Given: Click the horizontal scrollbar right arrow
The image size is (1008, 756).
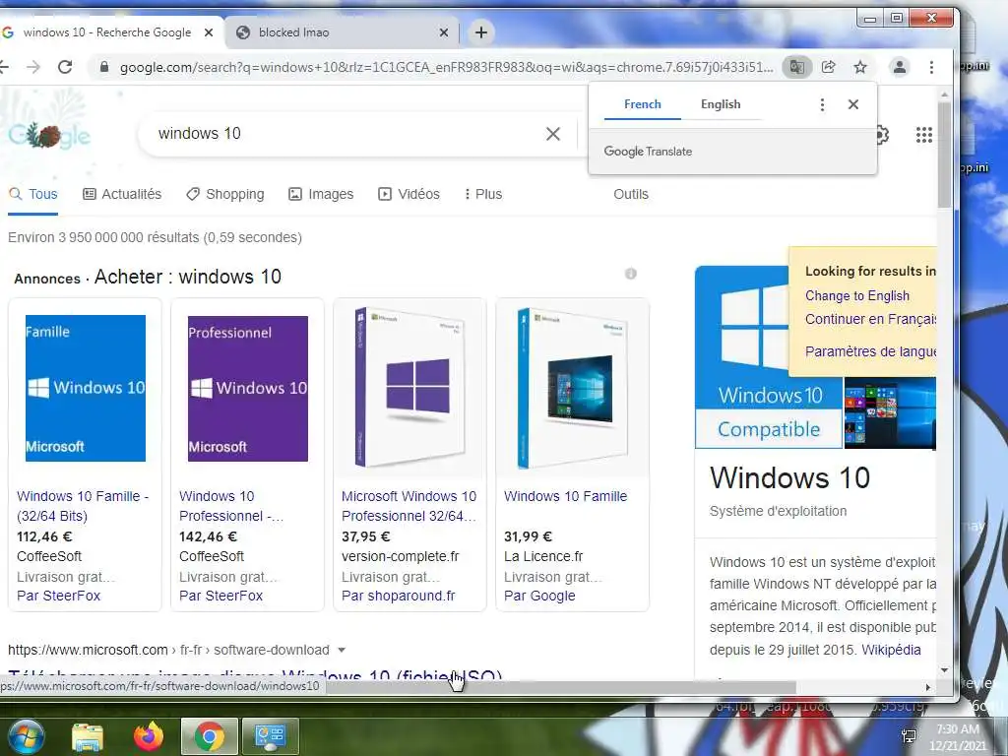Looking at the screenshot, I should tap(927, 687).
